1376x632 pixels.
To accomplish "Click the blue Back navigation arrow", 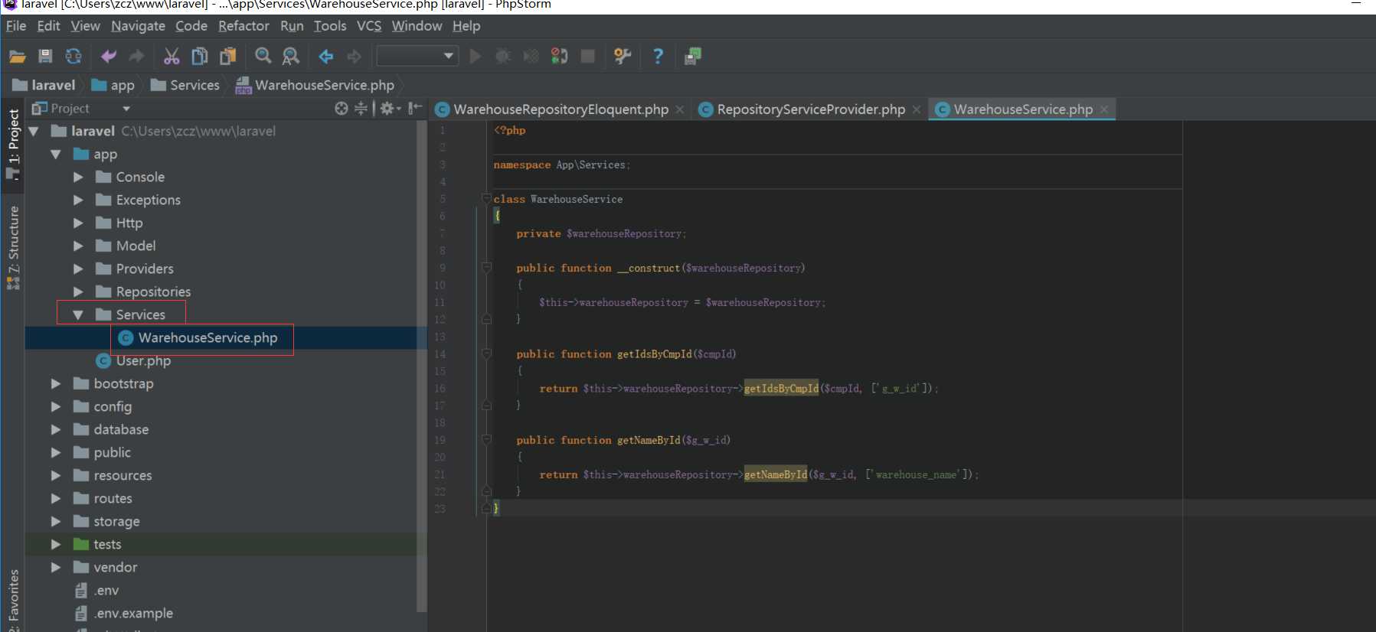I will [x=326, y=56].
